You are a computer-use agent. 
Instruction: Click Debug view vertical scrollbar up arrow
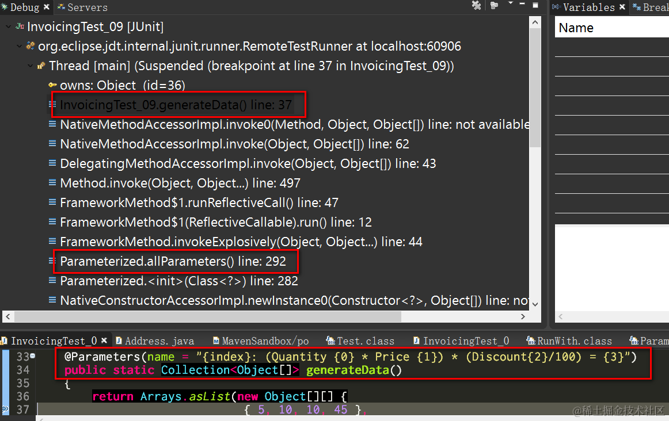535,22
